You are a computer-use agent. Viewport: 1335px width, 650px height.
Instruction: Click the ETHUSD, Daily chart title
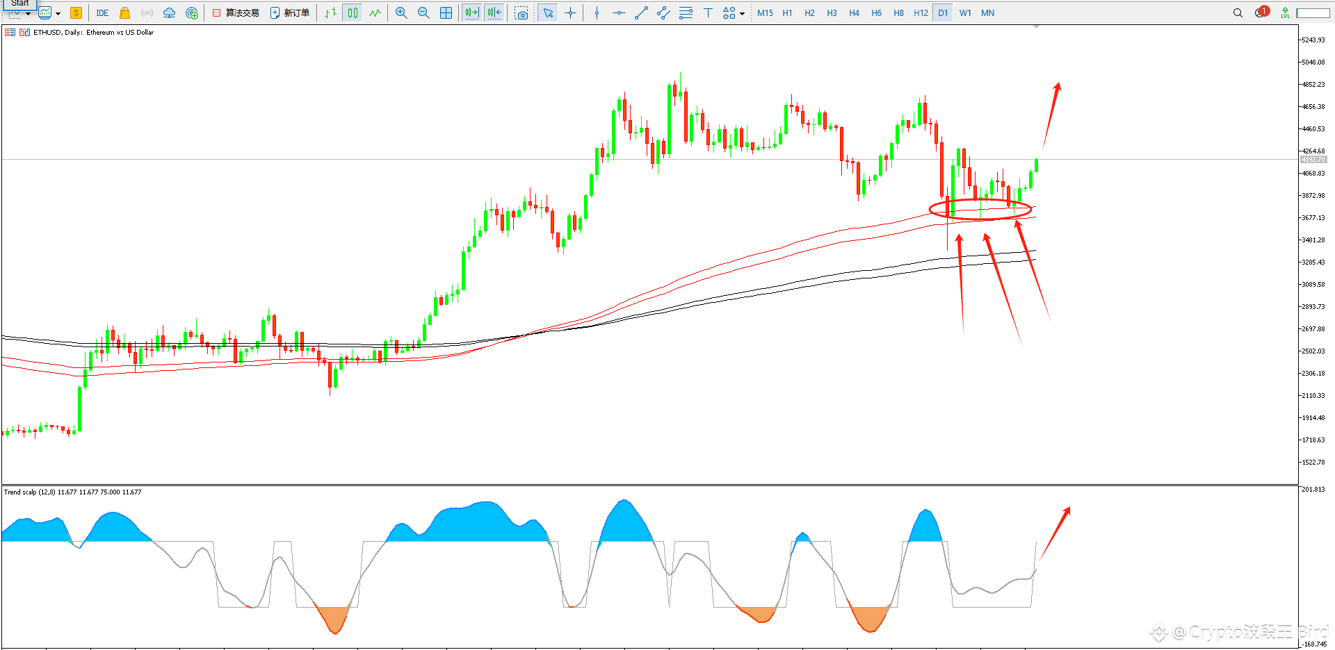click(x=93, y=33)
